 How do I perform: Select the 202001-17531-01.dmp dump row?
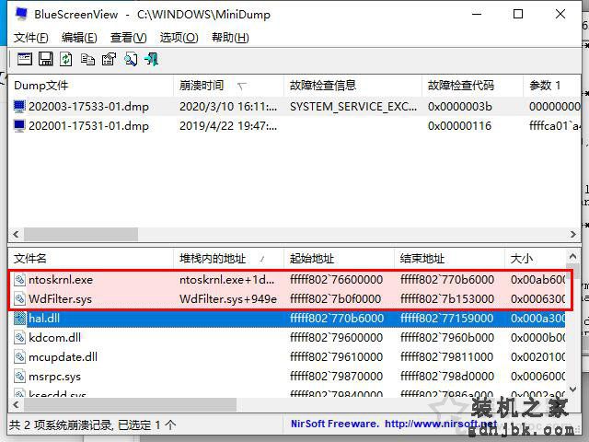[x=294, y=125]
